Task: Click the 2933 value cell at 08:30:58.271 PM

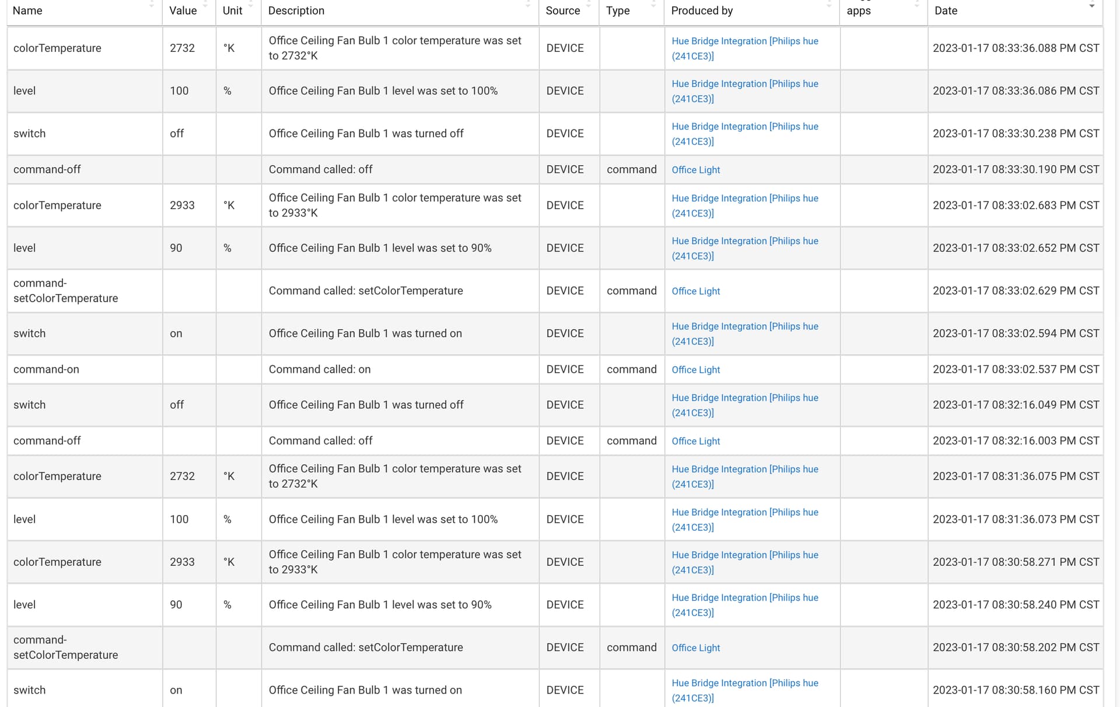Action: pyautogui.click(x=182, y=562)
